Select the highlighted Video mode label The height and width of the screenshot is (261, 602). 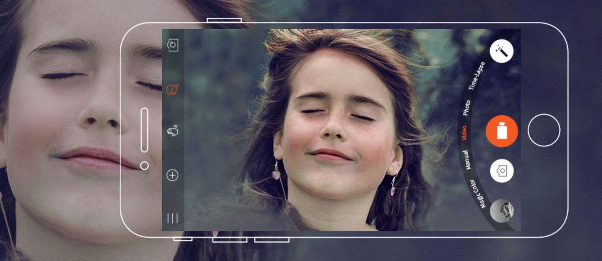tap(464, 133)
